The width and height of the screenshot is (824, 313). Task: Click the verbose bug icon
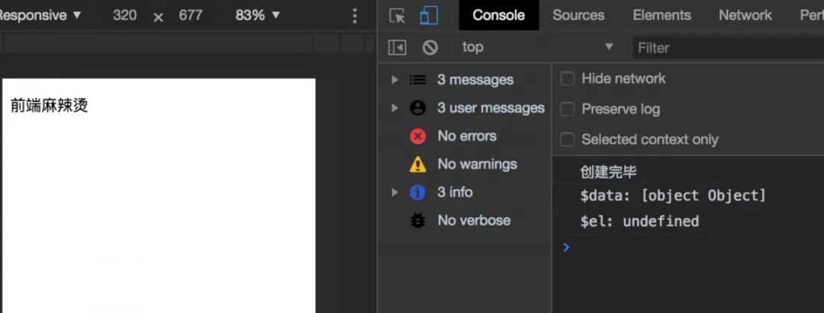tap(418, 221)
